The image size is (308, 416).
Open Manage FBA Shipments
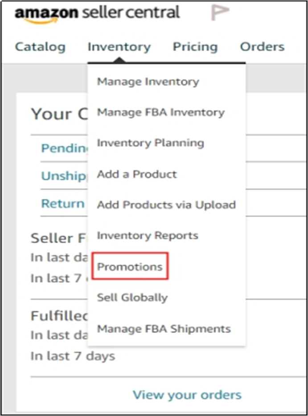click(x=164, y=329)
